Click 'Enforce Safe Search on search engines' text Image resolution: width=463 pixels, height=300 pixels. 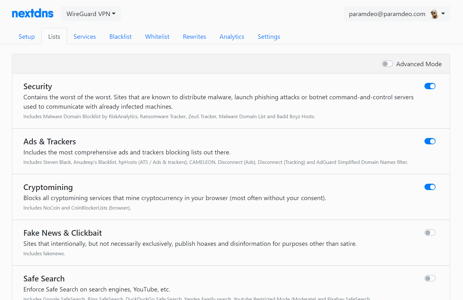pyautogui.click(x=97, y=290)
